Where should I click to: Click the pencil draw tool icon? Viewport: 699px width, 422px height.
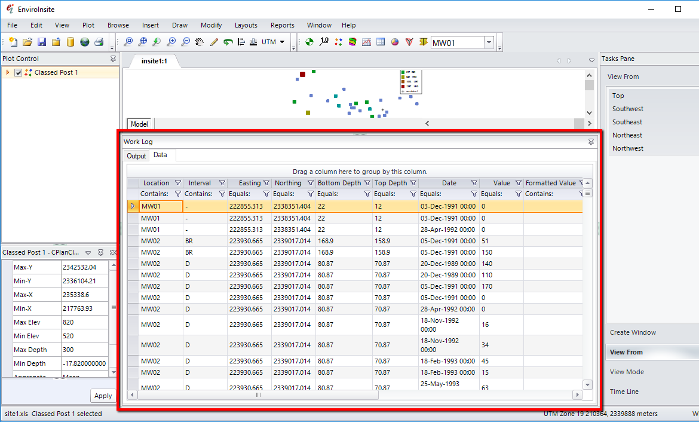click(214, 42)
